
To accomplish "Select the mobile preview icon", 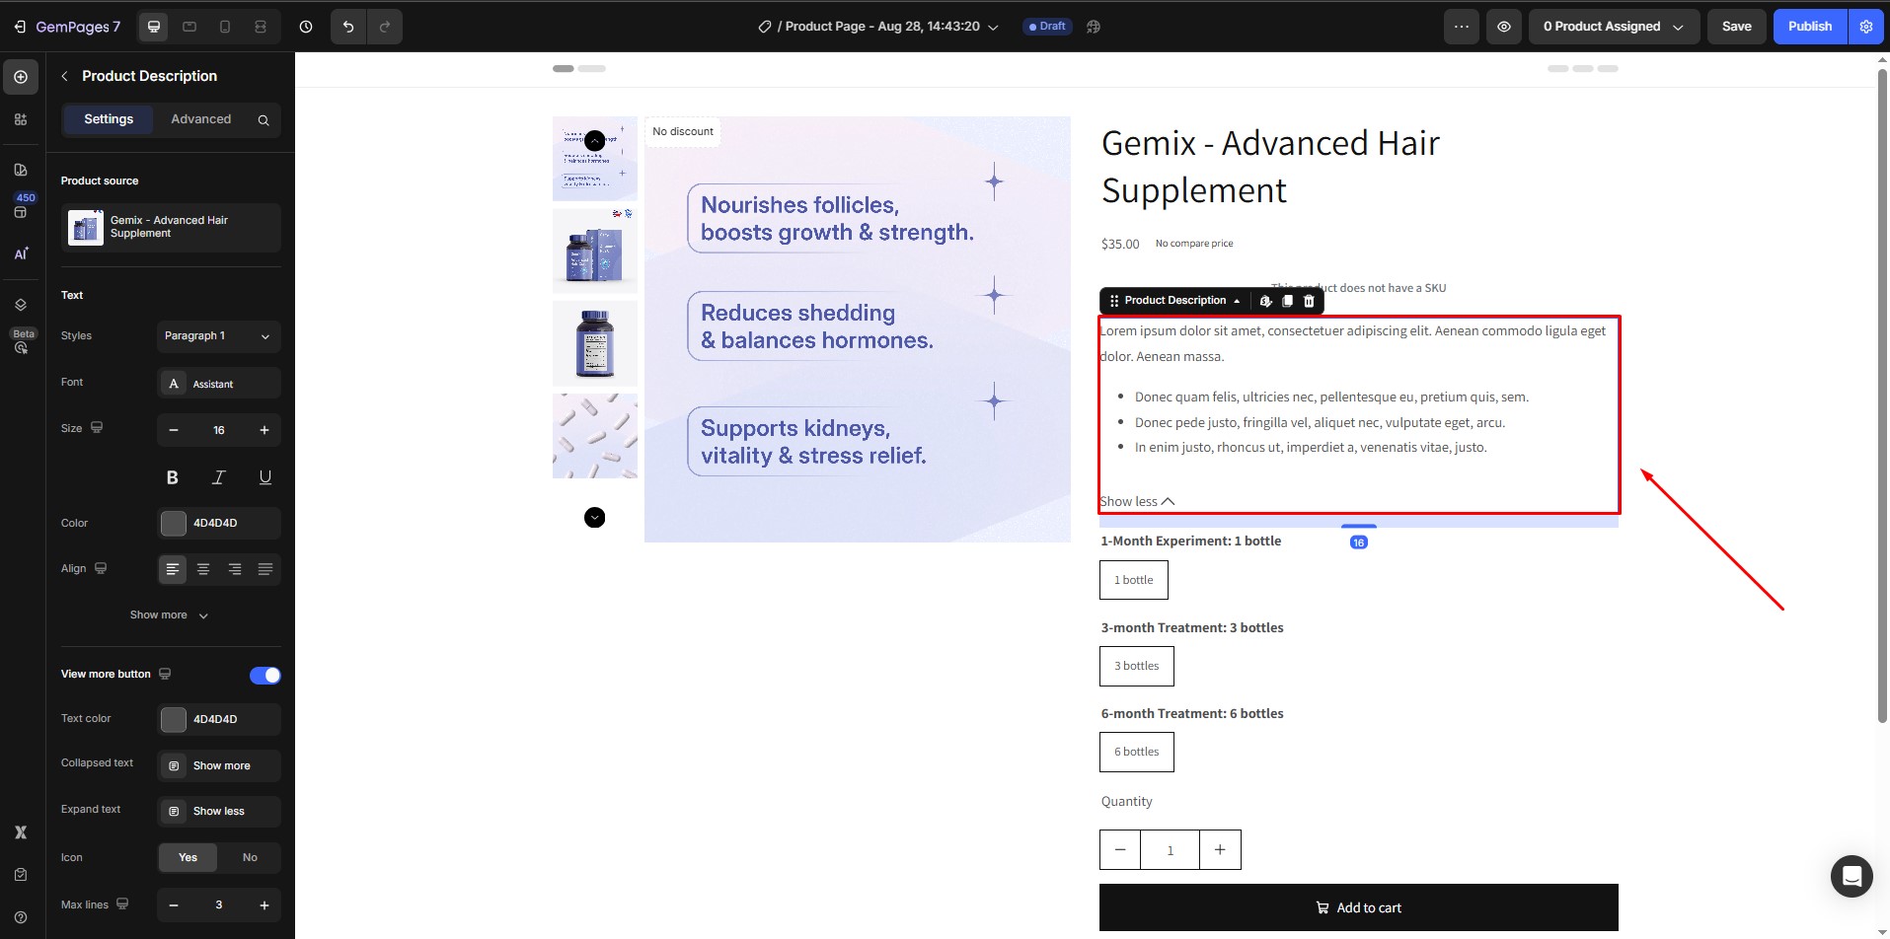I will point(224,27).
